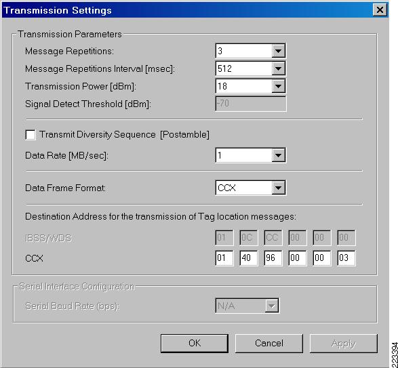The image size is (398, 368).
Task: Close the Transmission Settings dialog
Action: pos(380,10)
